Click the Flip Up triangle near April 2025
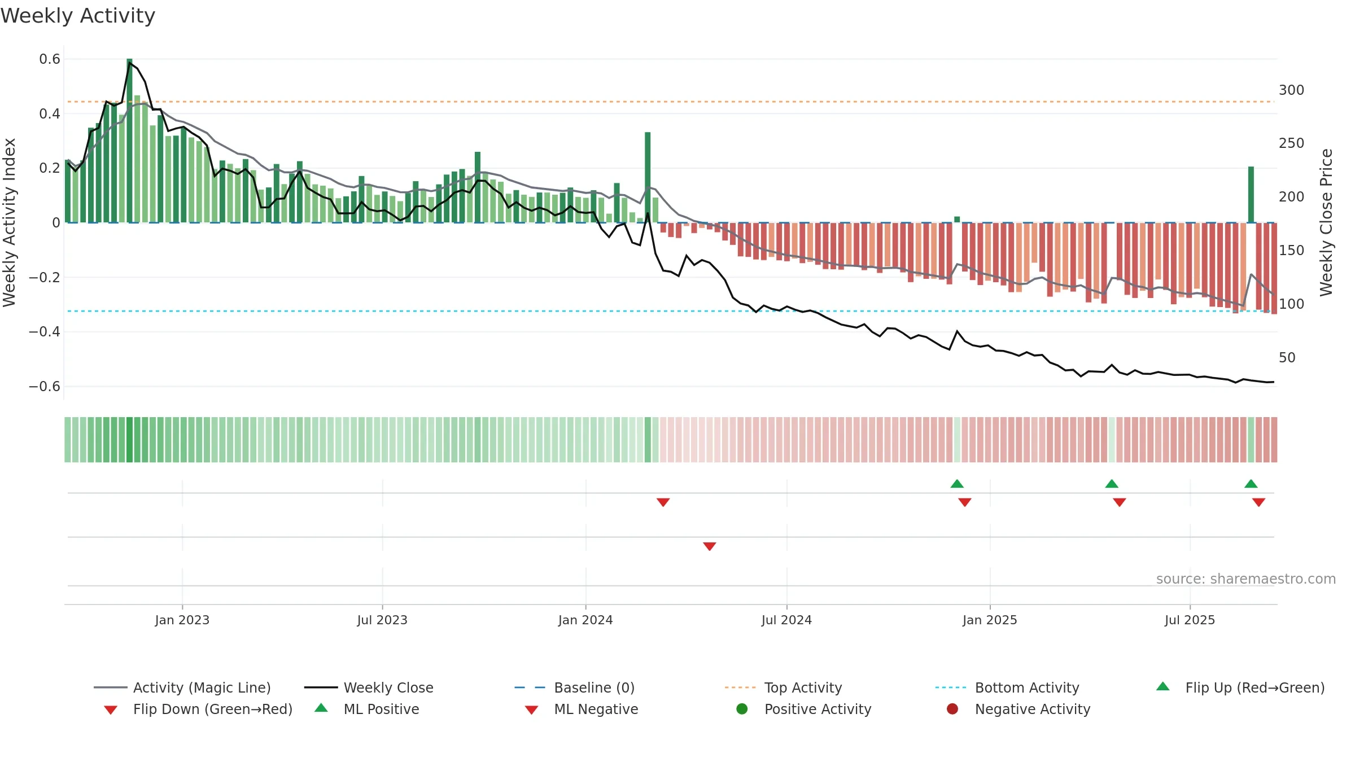 point(1112,484)
